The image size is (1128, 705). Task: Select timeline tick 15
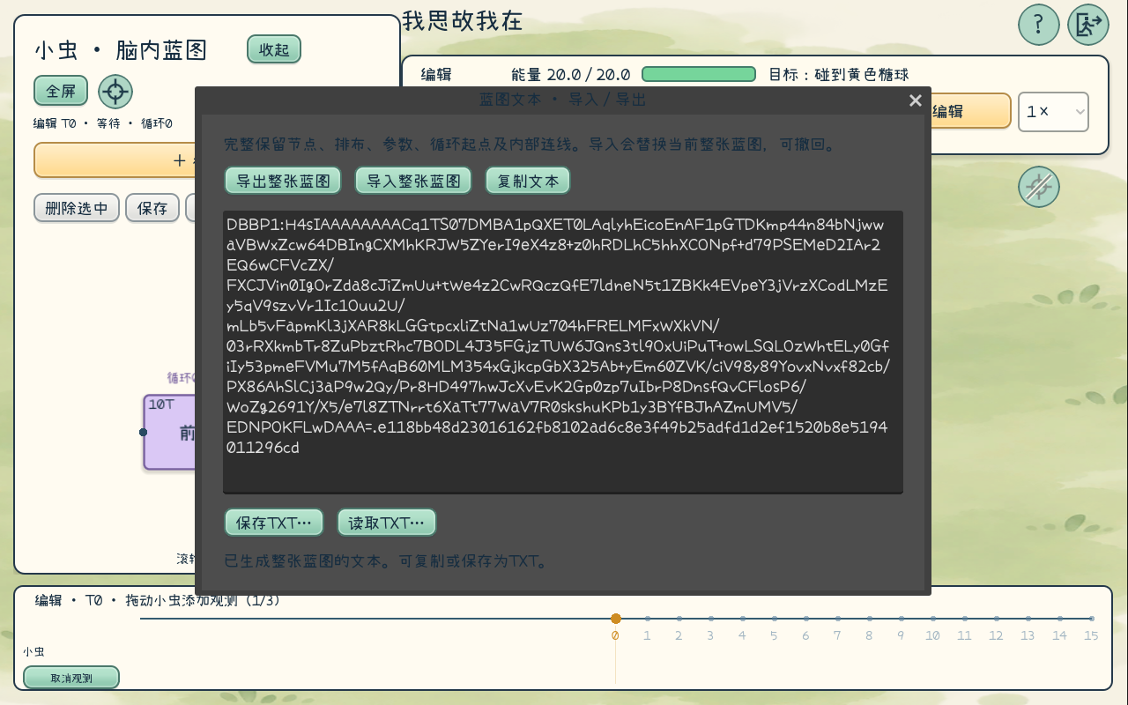coord(1091,619)
